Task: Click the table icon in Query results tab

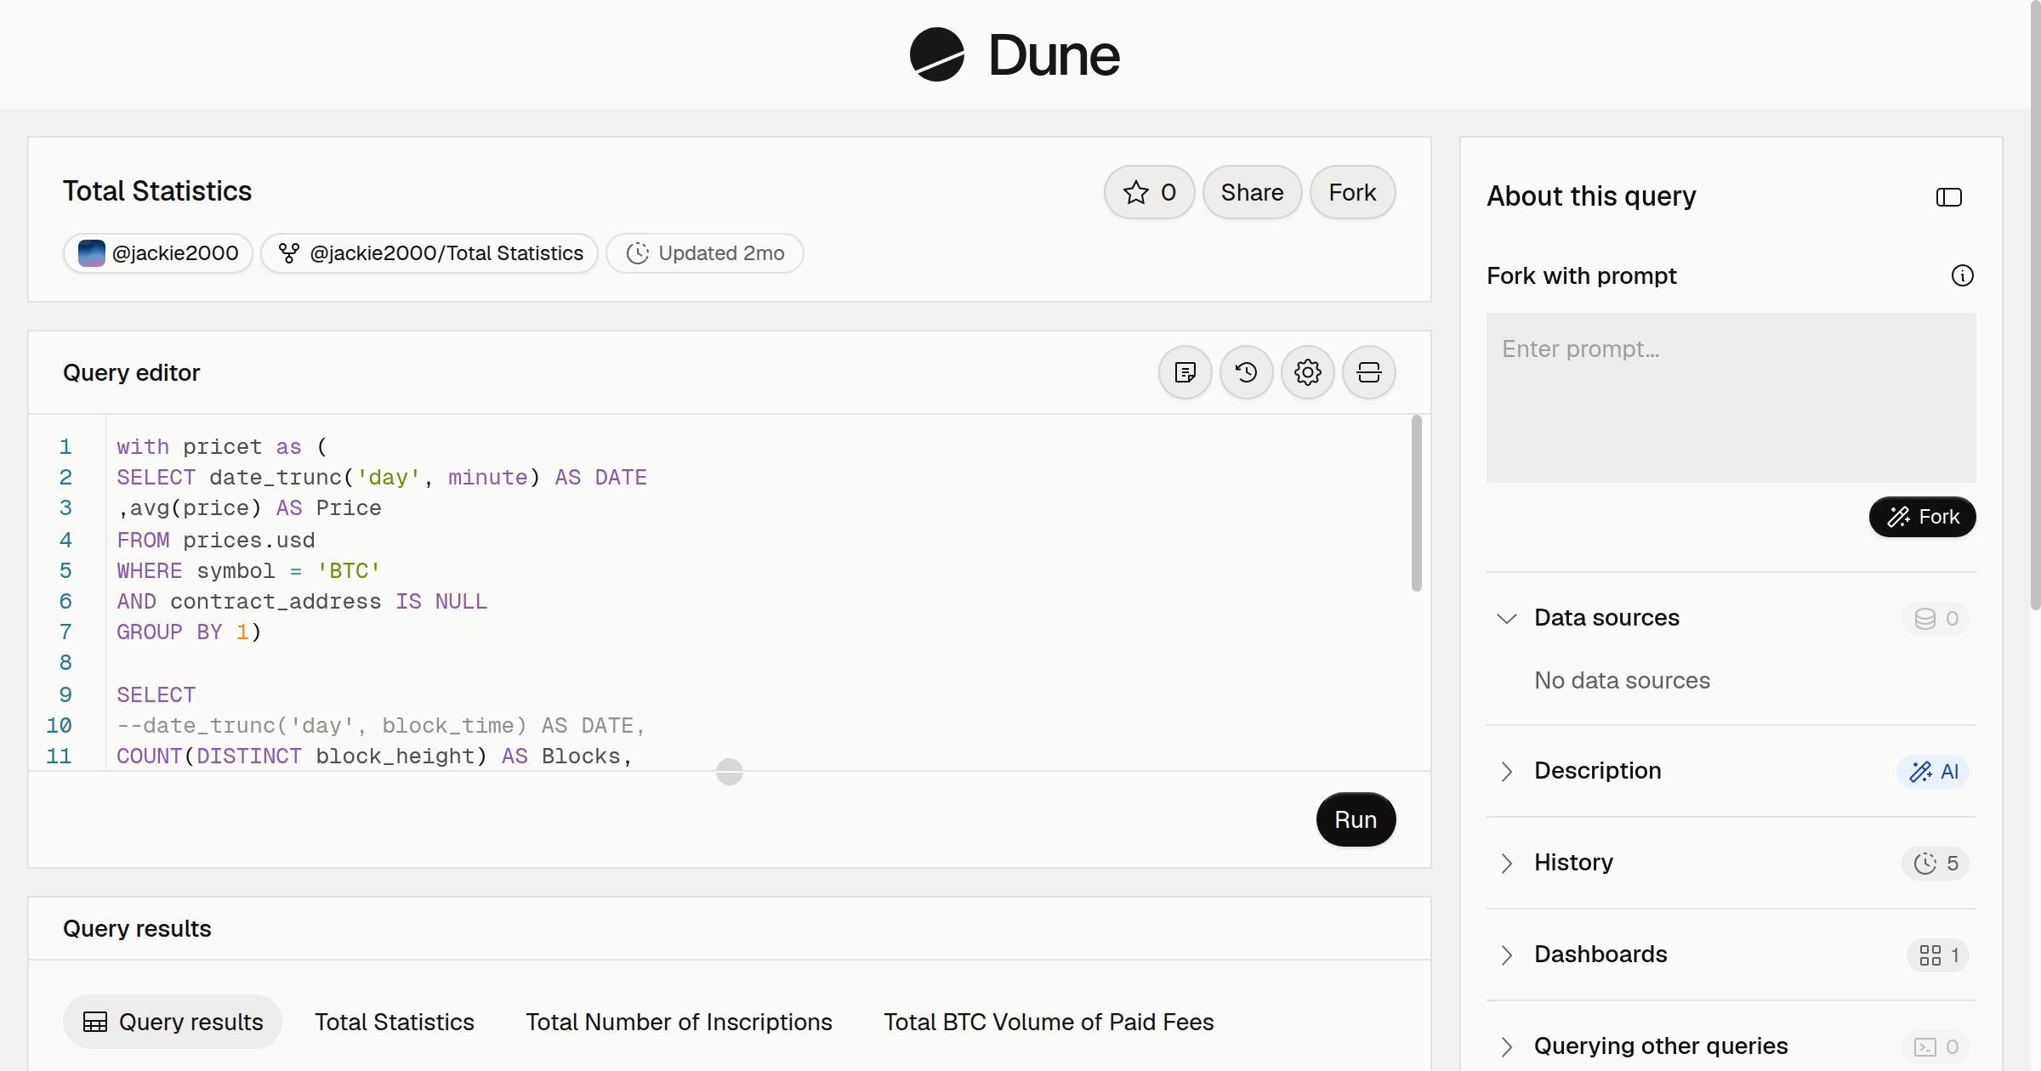Action: pyautogui.click(x=94, y=1022)
